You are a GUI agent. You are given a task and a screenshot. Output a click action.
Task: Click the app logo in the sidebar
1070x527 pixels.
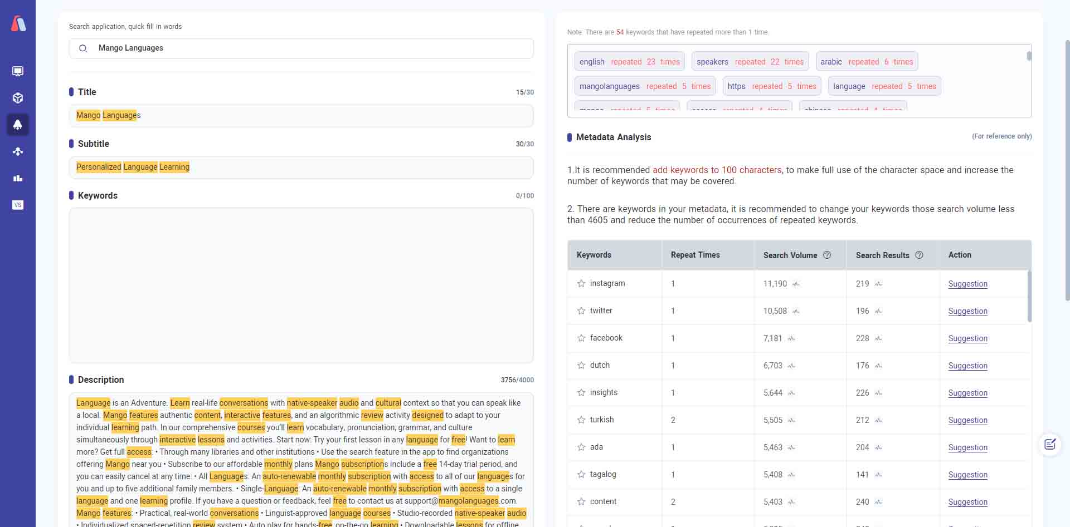(x=18, y=23)
